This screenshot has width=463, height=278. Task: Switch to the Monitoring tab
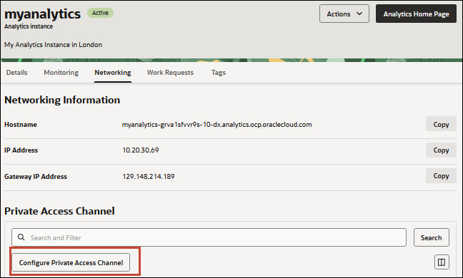[x=61, y=73]
